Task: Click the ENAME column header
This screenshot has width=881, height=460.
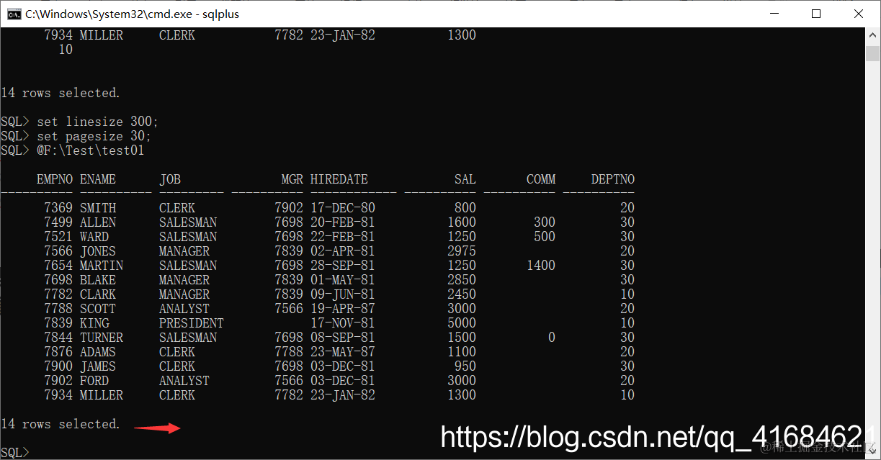Action: [x=98, y=179]
